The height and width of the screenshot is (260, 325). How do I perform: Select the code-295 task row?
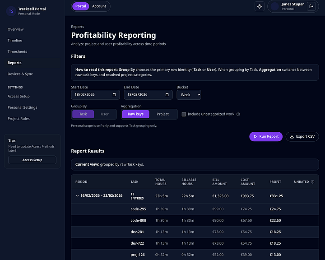pyautogui.click(x=195, y=209)
